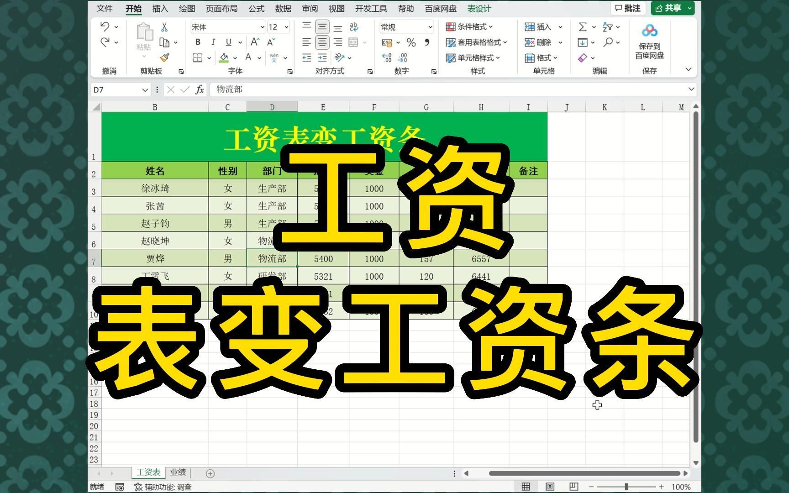This screenshot has height=493, width=789.
Task: Open the 数据 menu tab
Action: click(283, 8)
